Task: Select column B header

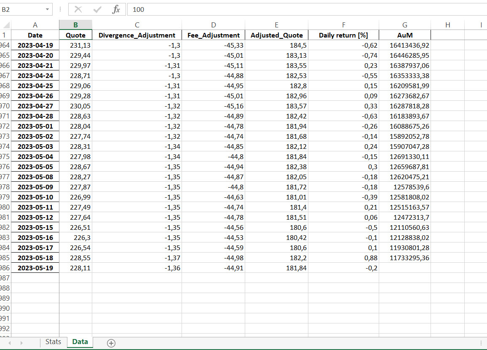Action: click(75, 25)
